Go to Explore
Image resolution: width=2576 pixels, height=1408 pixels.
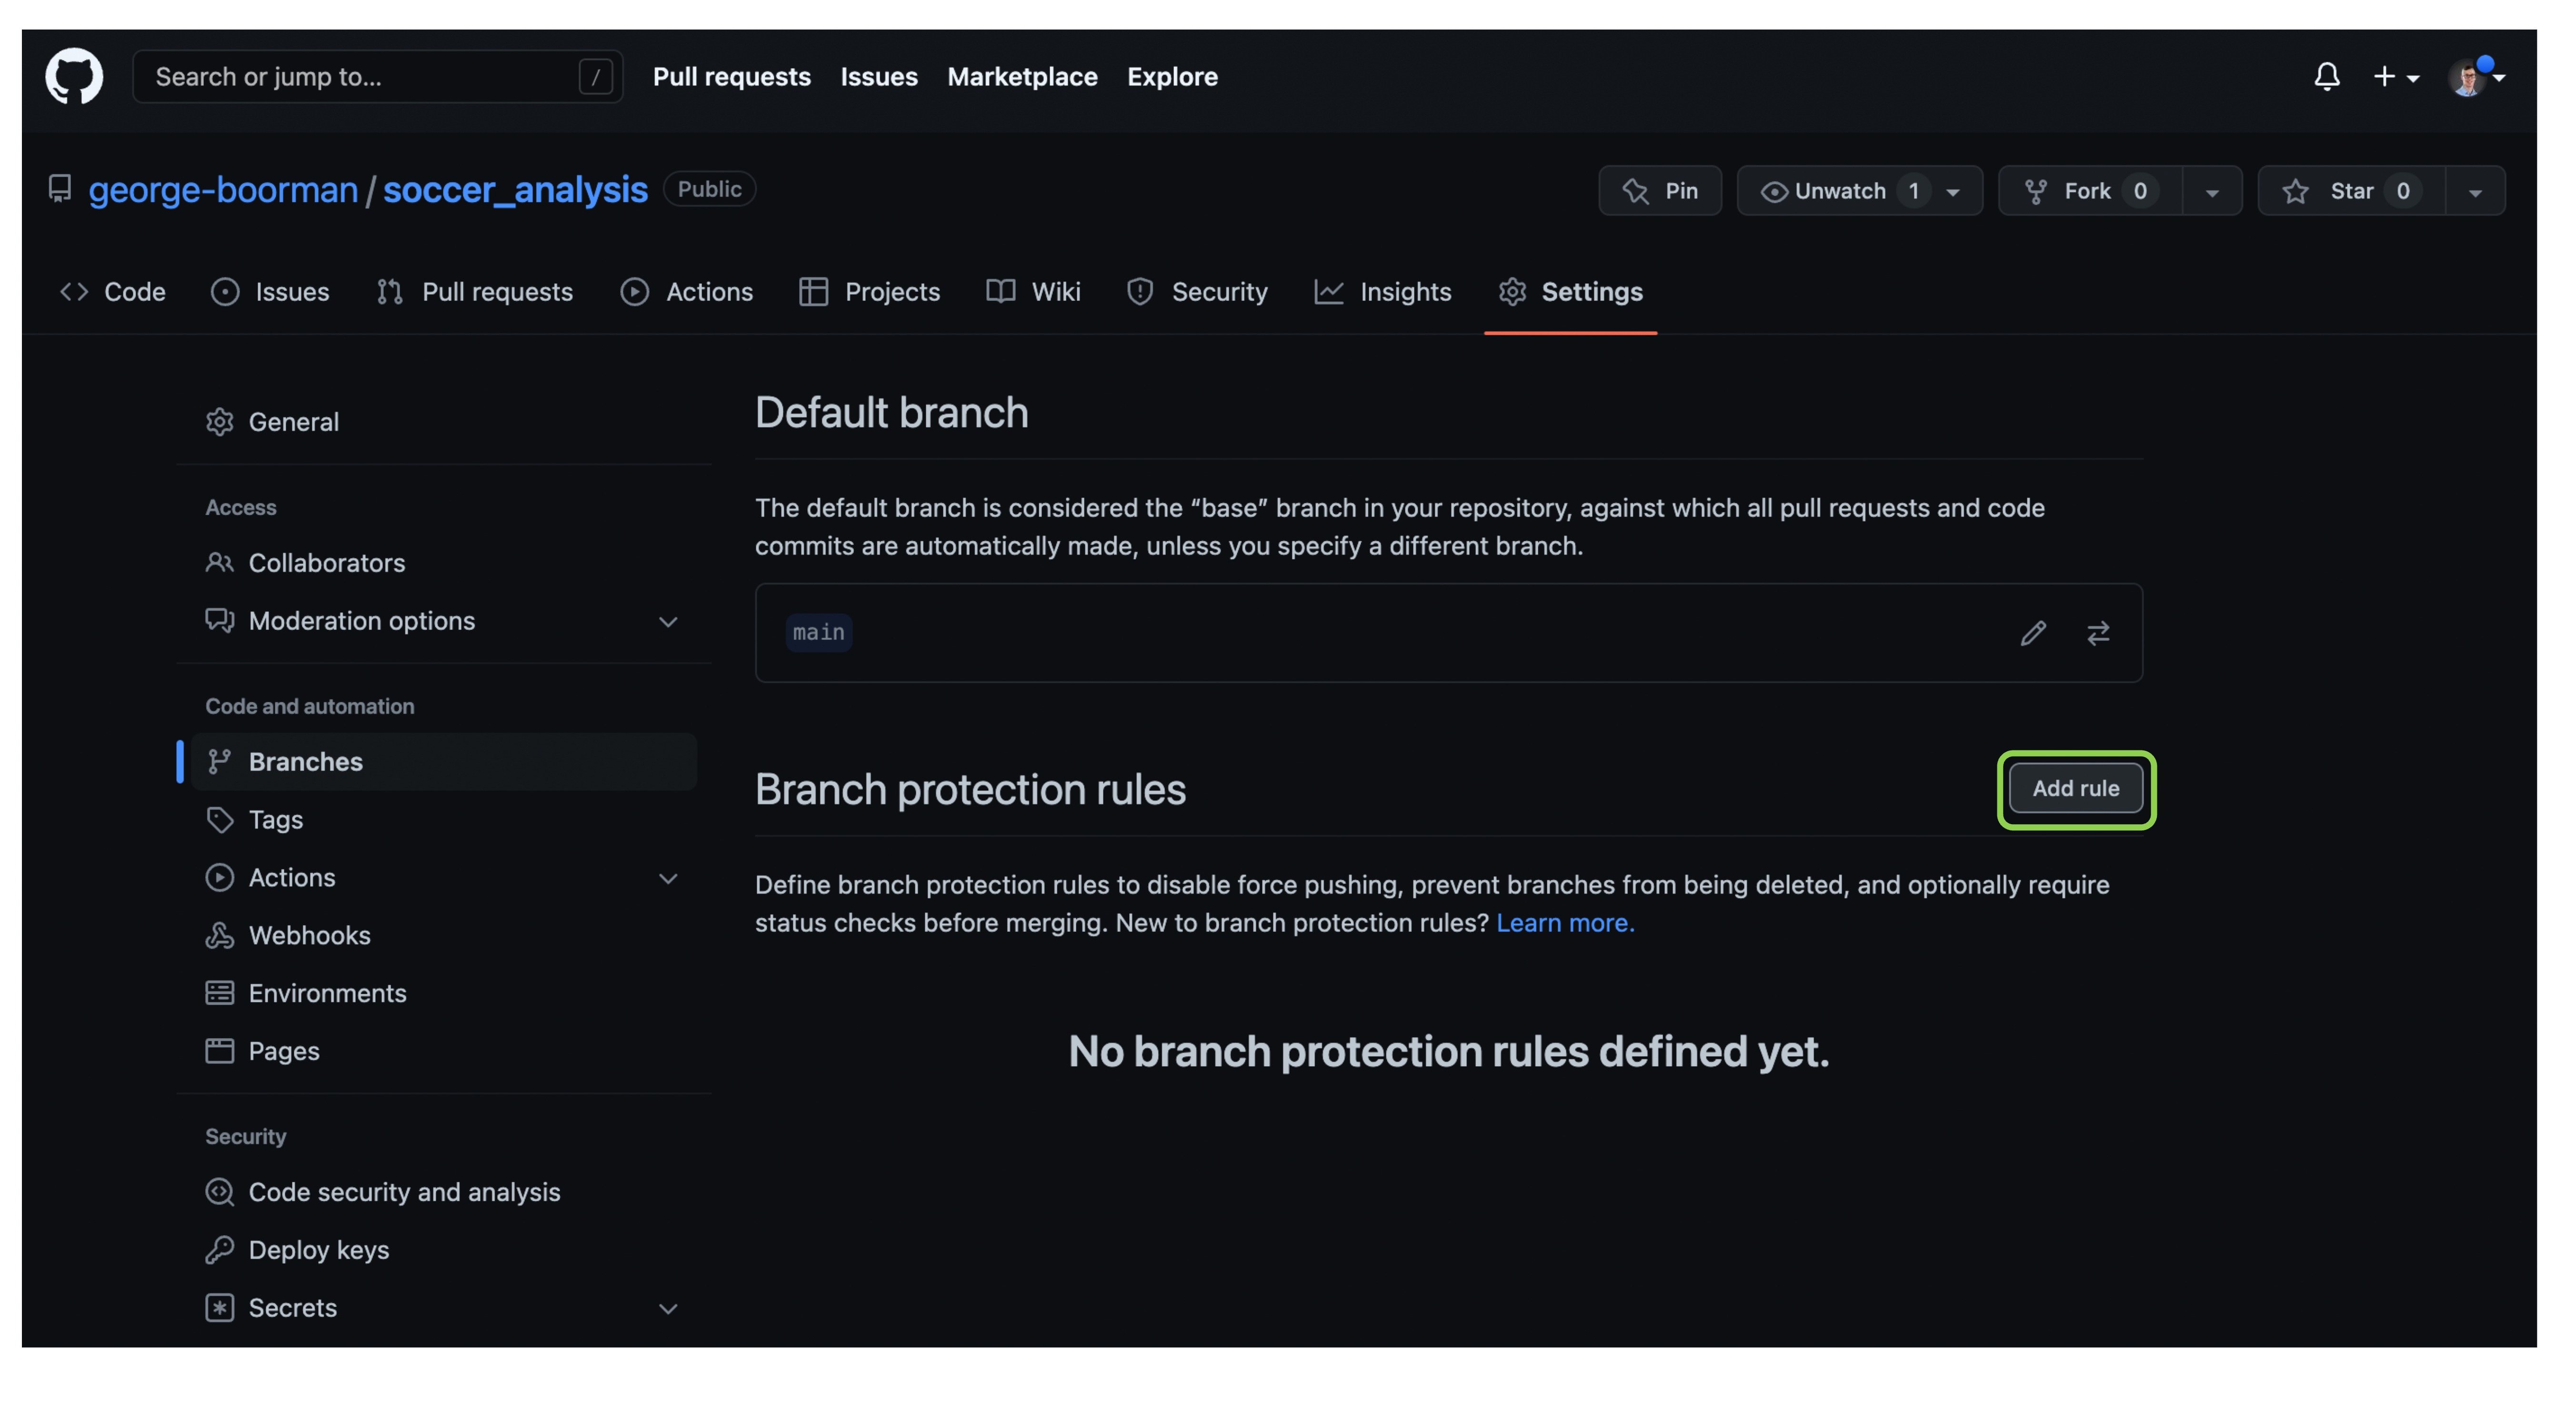[x=1172, y=77]
